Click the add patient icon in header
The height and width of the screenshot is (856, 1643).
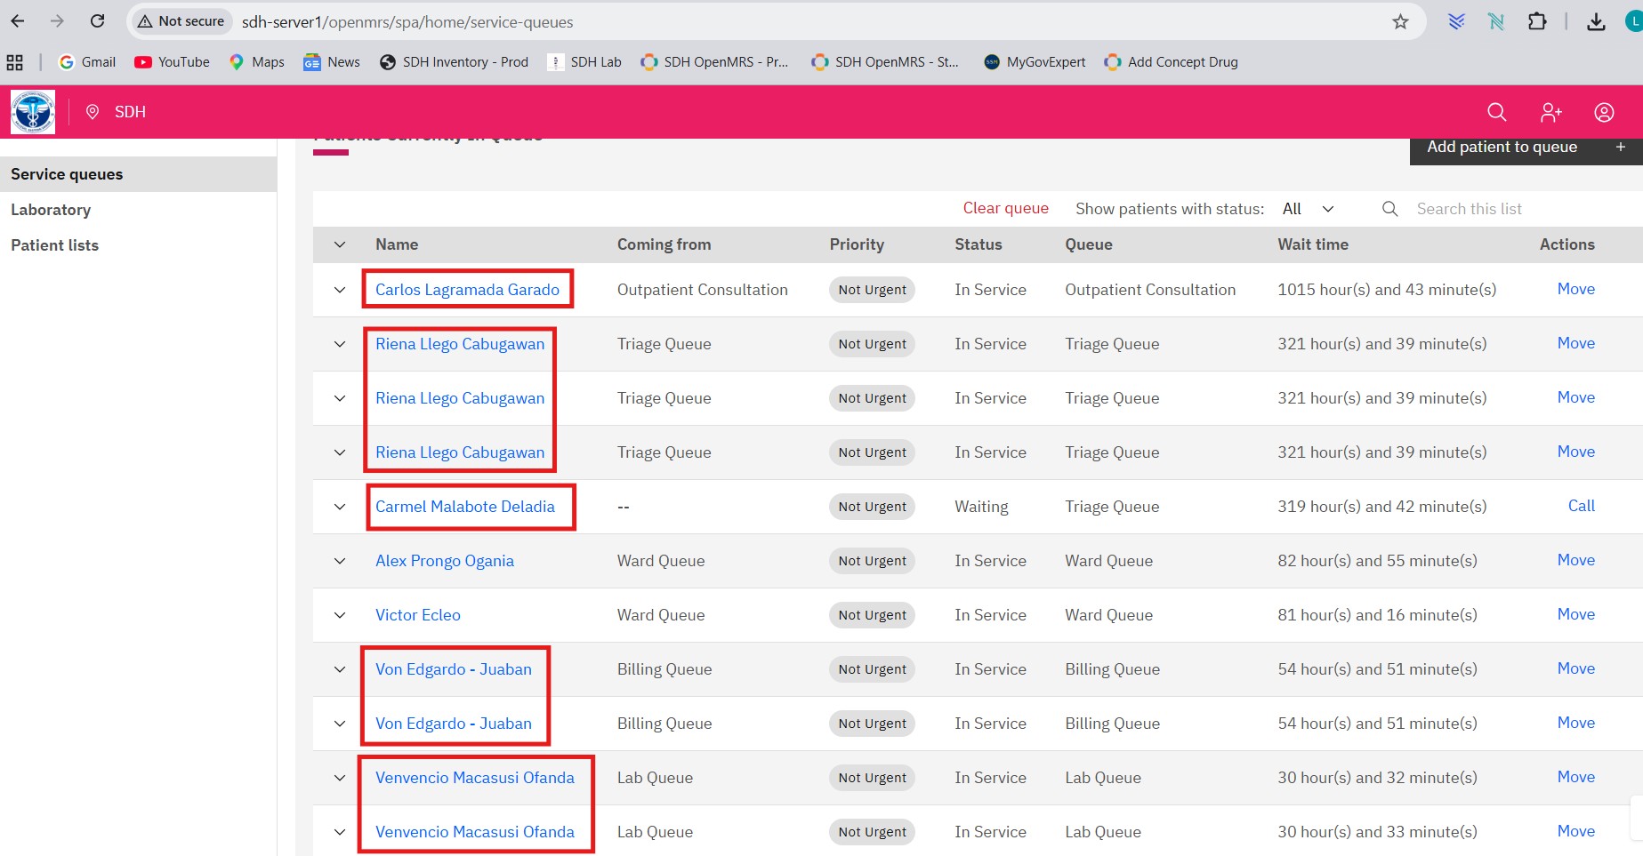point(1550,112)
